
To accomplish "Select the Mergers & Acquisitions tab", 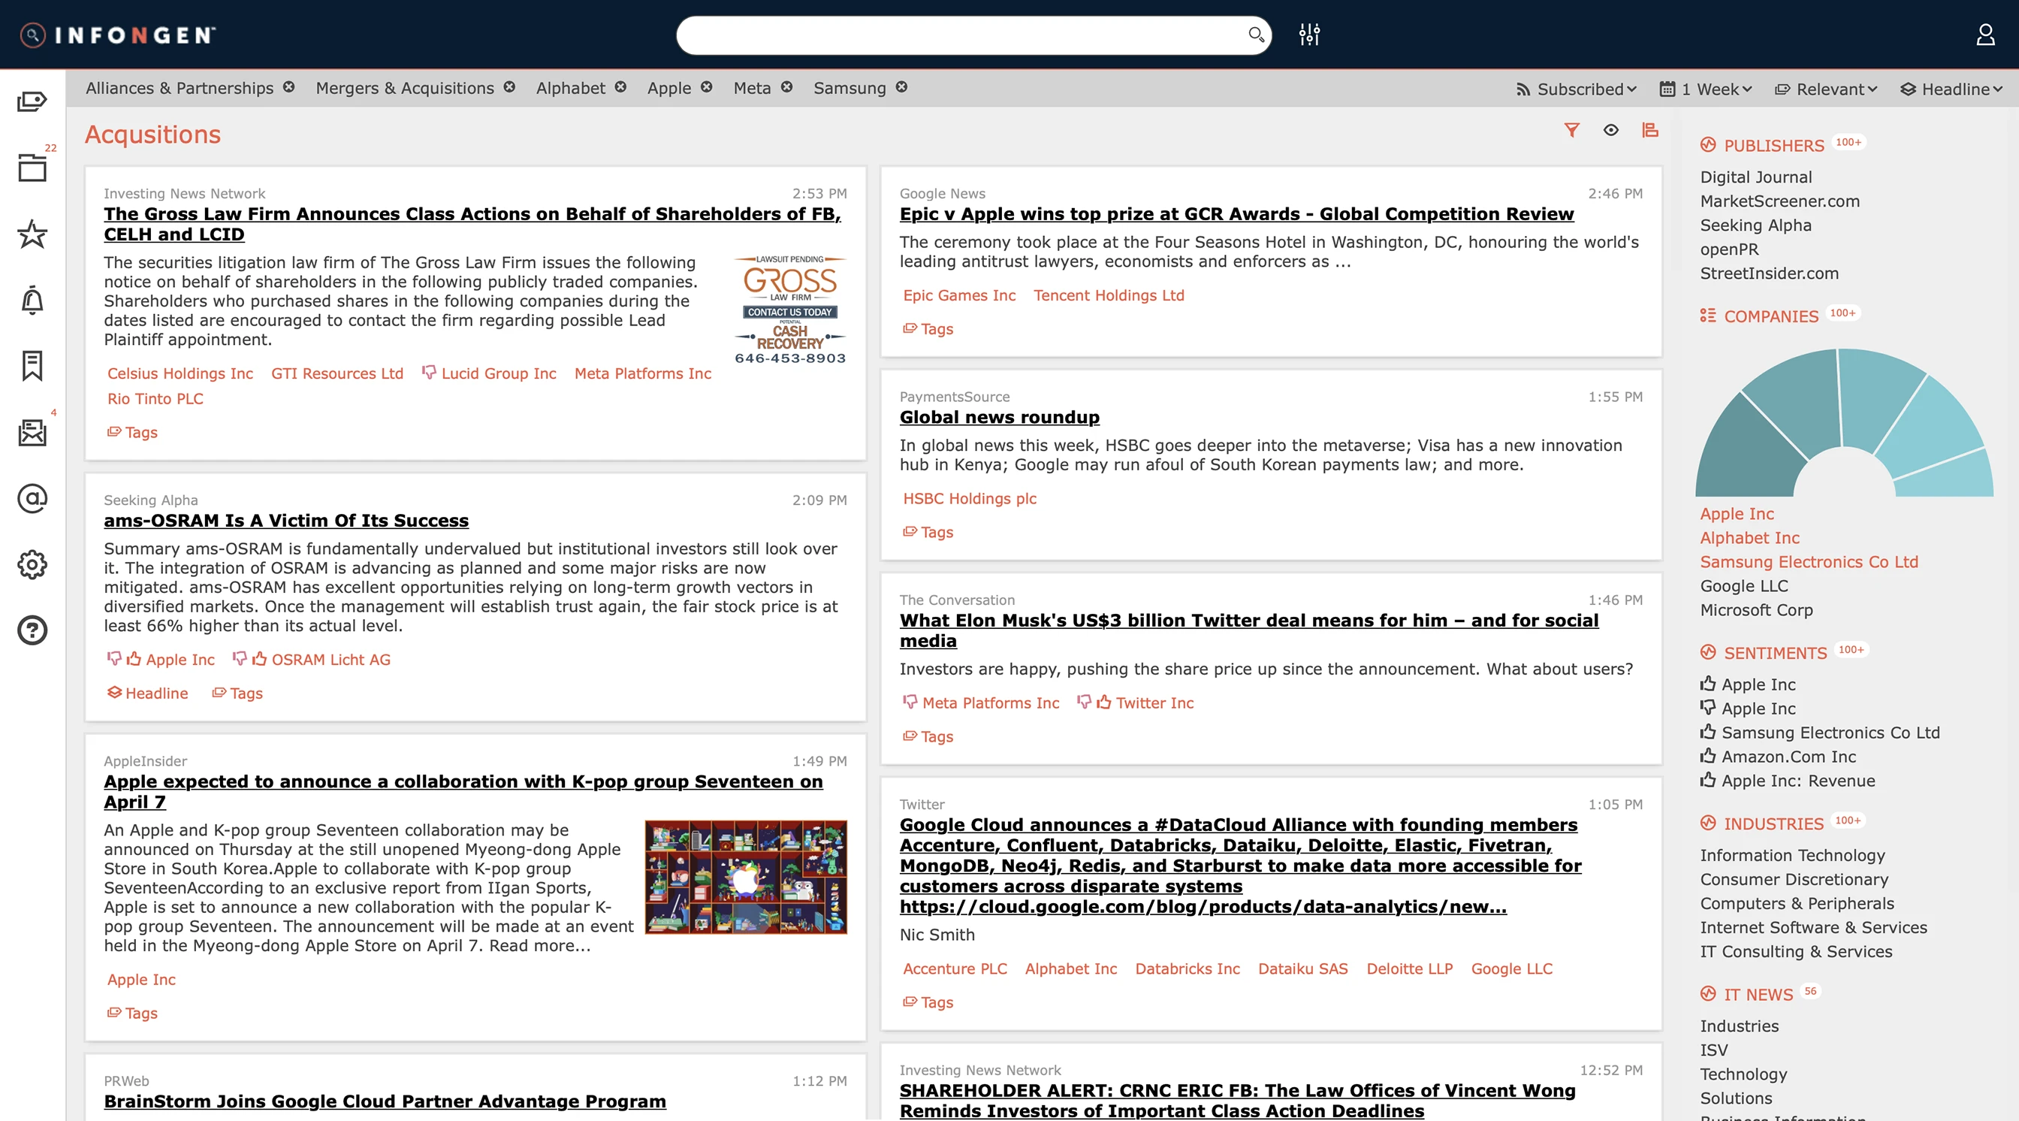I will tap(404, 88).
